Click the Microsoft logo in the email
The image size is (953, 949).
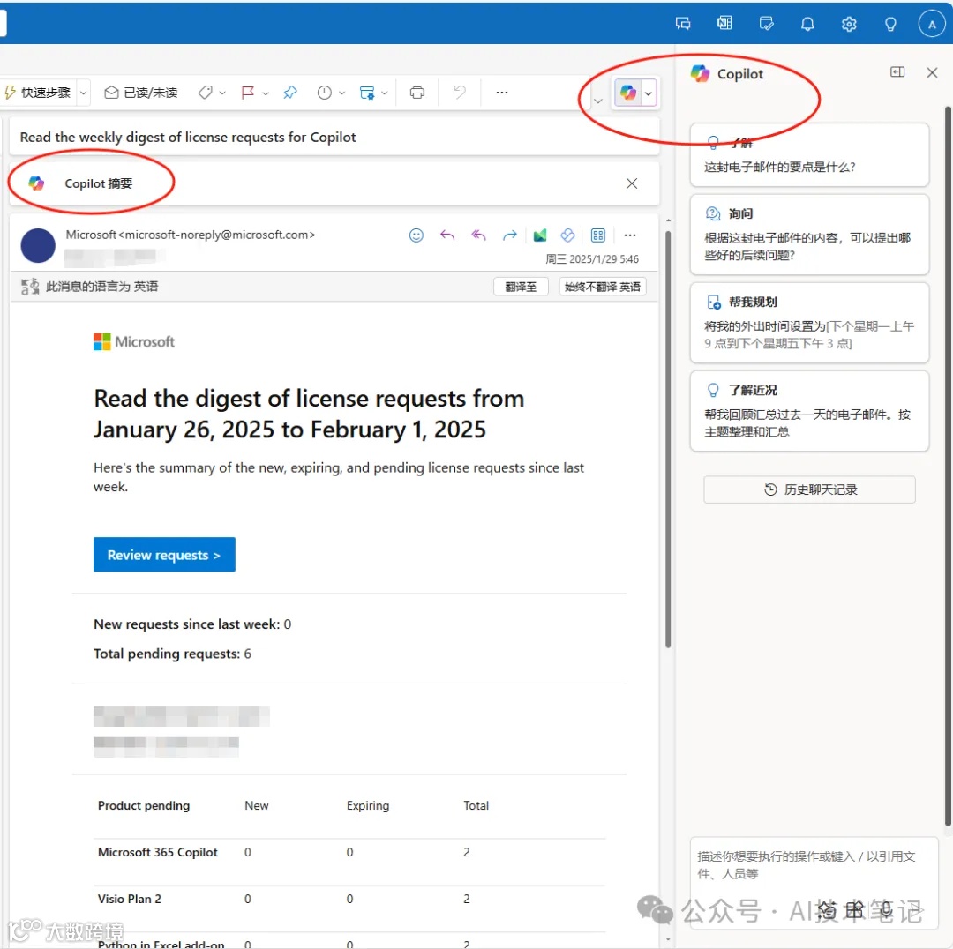tap(134, 342)
